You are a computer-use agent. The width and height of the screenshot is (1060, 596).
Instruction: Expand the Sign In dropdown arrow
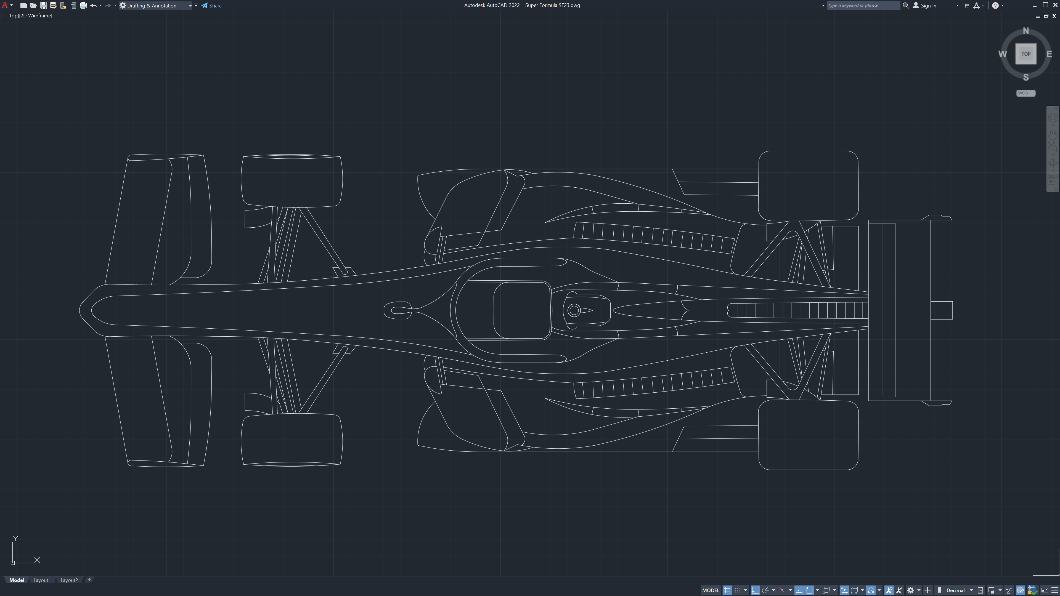click(957, 5)
